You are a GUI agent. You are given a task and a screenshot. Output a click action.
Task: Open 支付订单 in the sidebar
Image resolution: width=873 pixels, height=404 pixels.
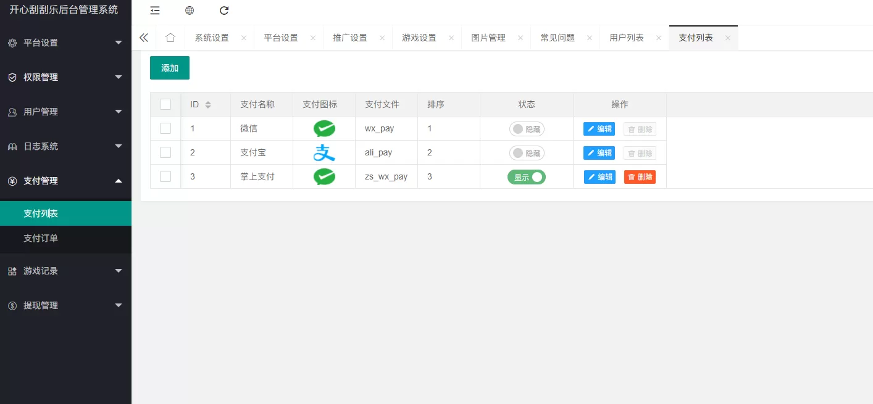(41, 238)
